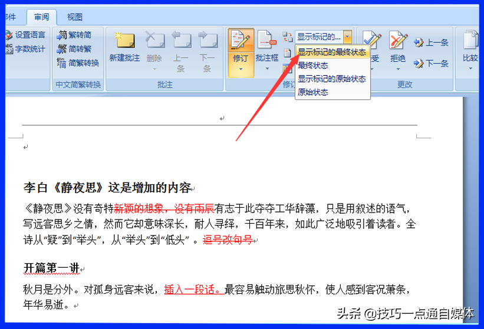Click the heading 开篇第一讲
The width and height of the screenshot is (484, 329).
(x=51, y=268)
